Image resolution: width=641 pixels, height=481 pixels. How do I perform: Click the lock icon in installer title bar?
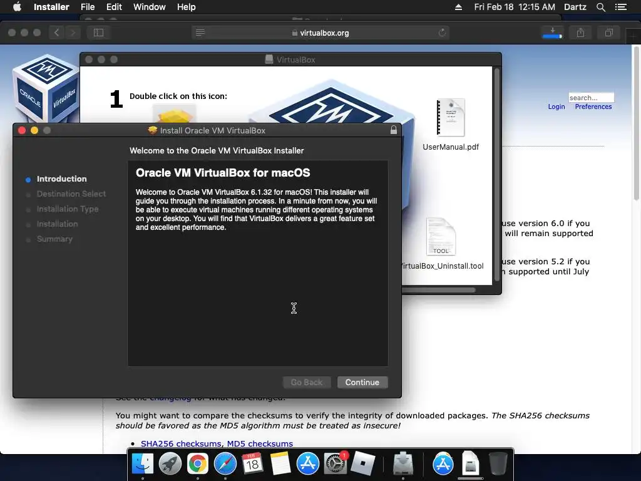[393, 130]
